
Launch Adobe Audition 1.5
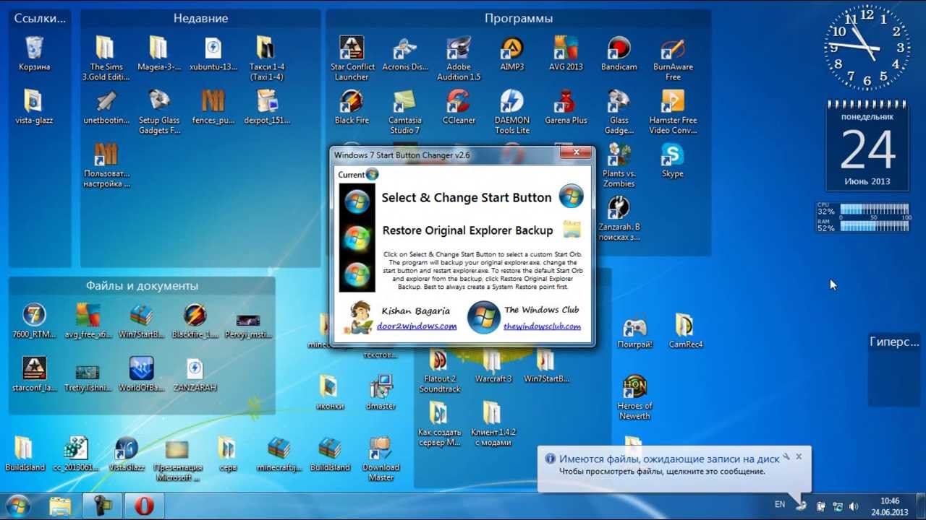coord(459,58)
